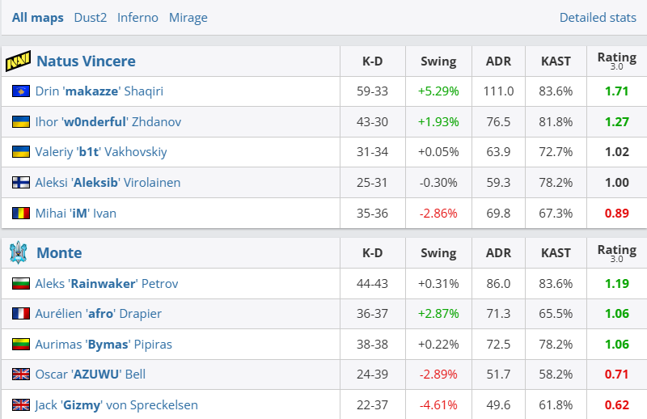Open Natus Vincere team page link
The width and height of the screenshot is (647, 419).
tap(86, 61)
